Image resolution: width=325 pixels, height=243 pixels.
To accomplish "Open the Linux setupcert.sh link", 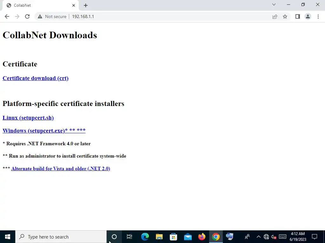I will click(28, 118).
